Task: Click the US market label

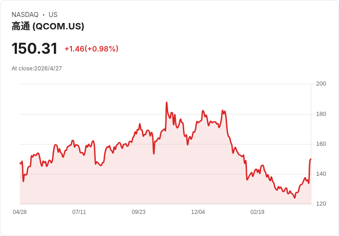Action: pos(53,15)
